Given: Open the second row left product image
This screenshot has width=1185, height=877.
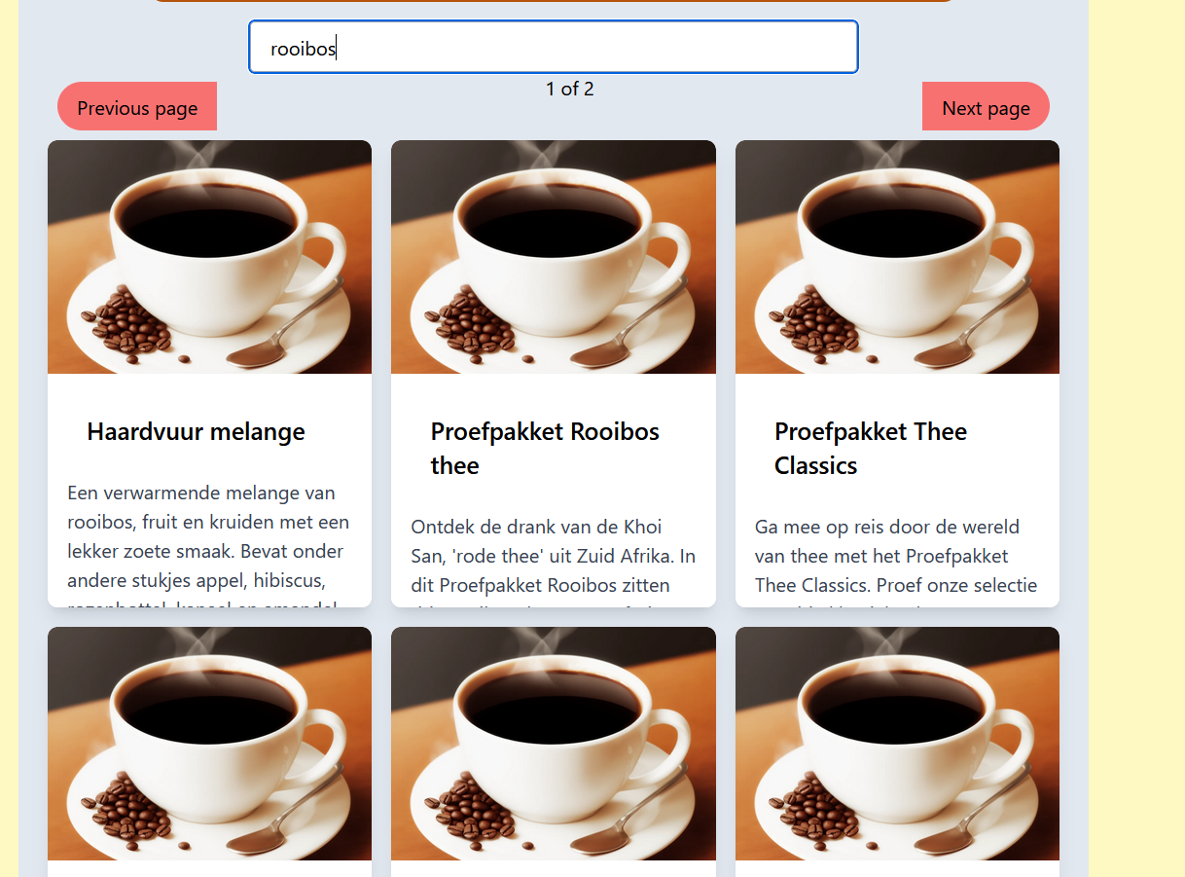Looking at the screenshot, I should point(209,744).
